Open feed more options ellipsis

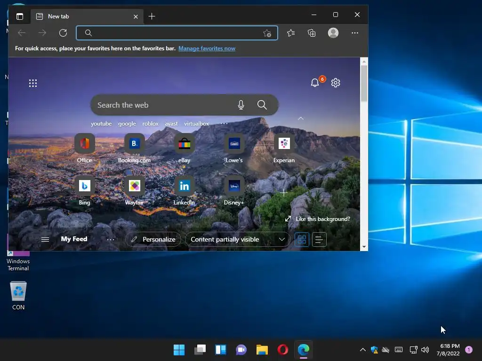point(111,239)
